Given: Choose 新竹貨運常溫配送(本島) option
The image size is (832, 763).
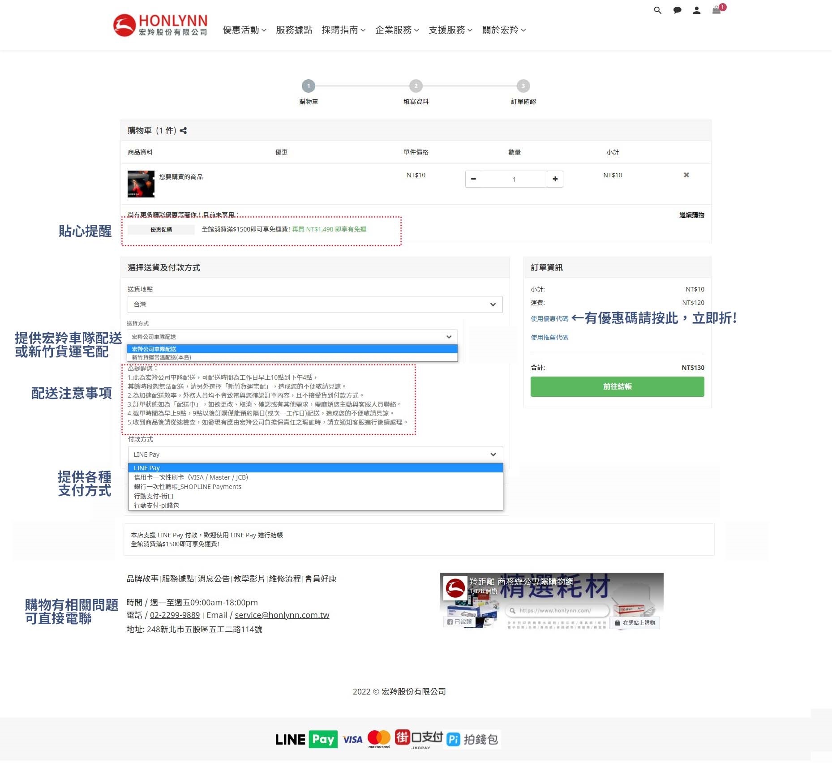Looking at the screenshot, I should (x=292, y=357).
